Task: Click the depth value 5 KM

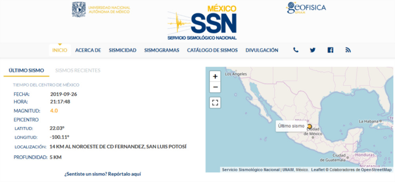Action: tap(56, 157)
